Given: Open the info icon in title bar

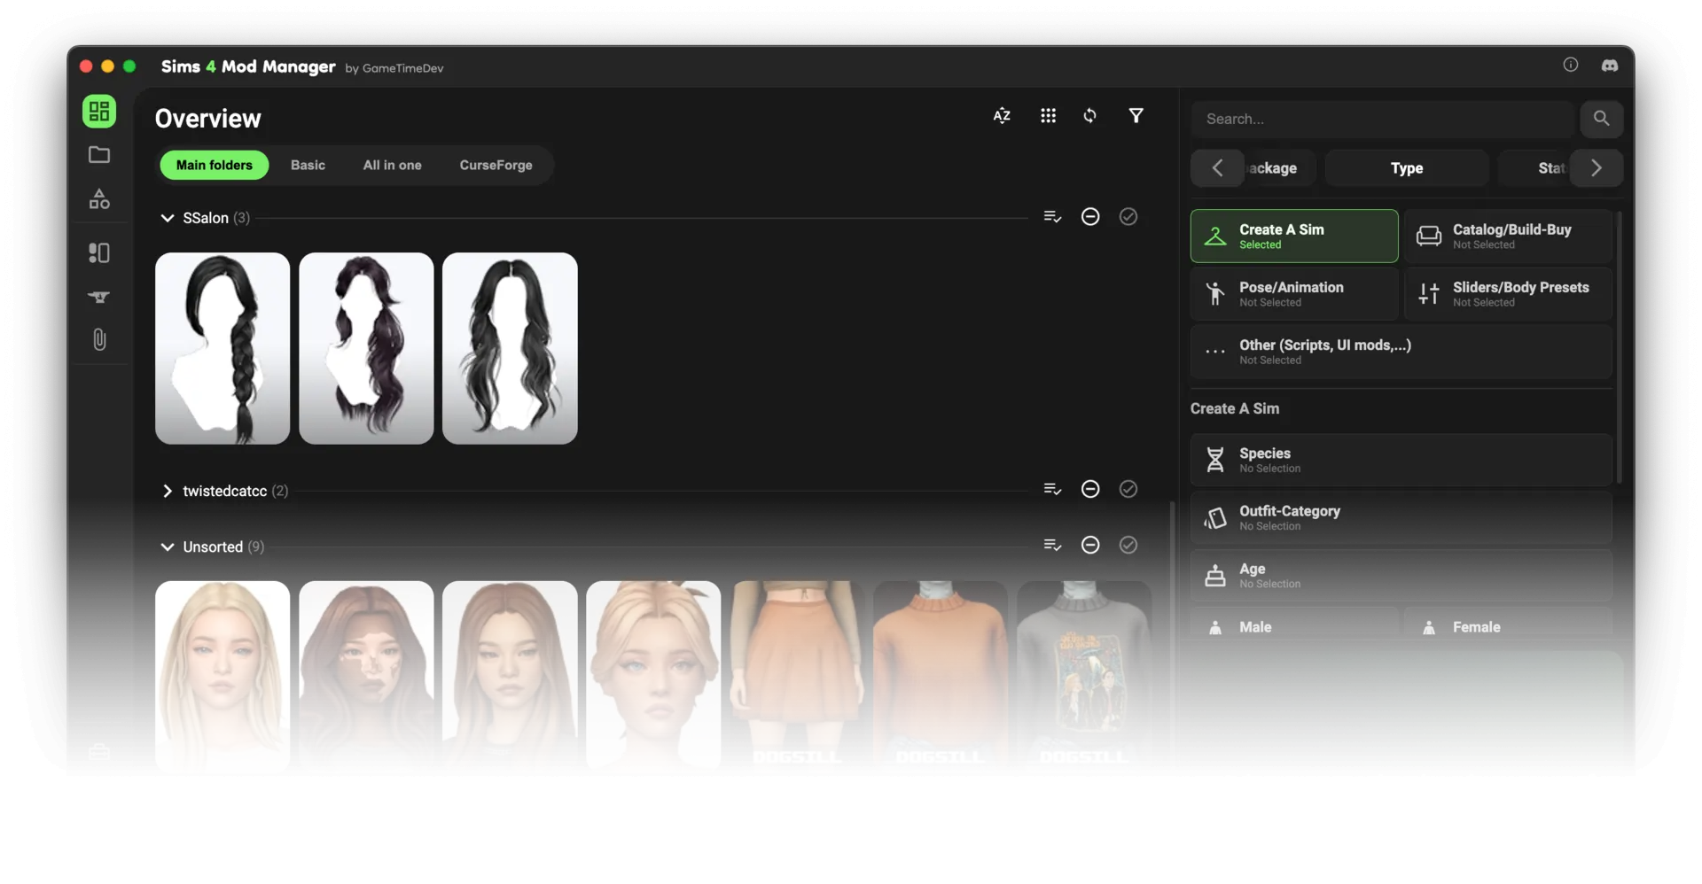Looking at the screenshot, I should (x=1570, y=65).
